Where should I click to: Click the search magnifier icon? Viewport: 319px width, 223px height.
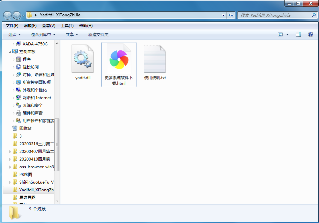coord(314,15)
